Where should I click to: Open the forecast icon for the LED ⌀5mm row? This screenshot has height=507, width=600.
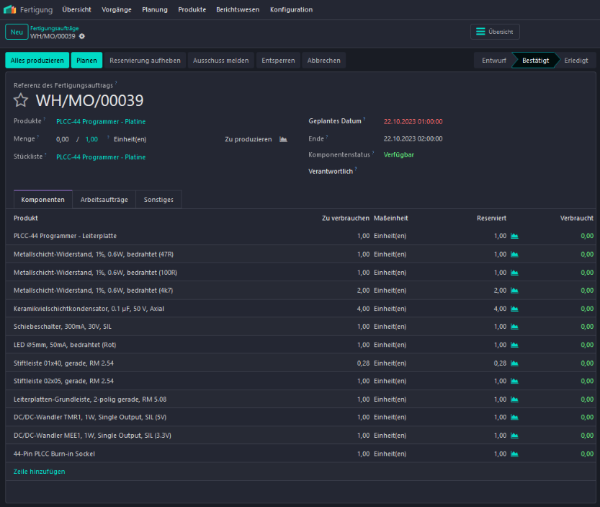[515, 345]
